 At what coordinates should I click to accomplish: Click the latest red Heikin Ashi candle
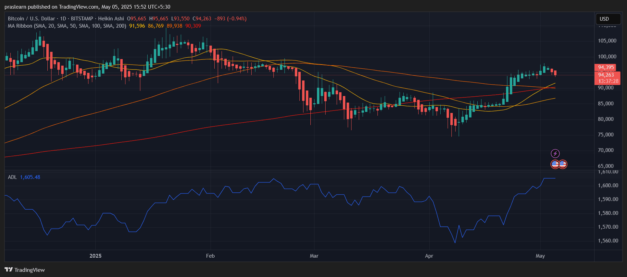point(555,73)
